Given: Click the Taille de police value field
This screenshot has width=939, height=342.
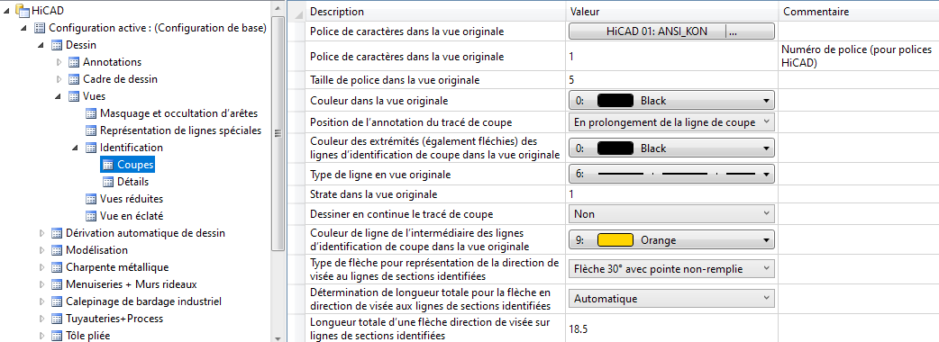Looking at the screenshot, I should click(672, 79).
